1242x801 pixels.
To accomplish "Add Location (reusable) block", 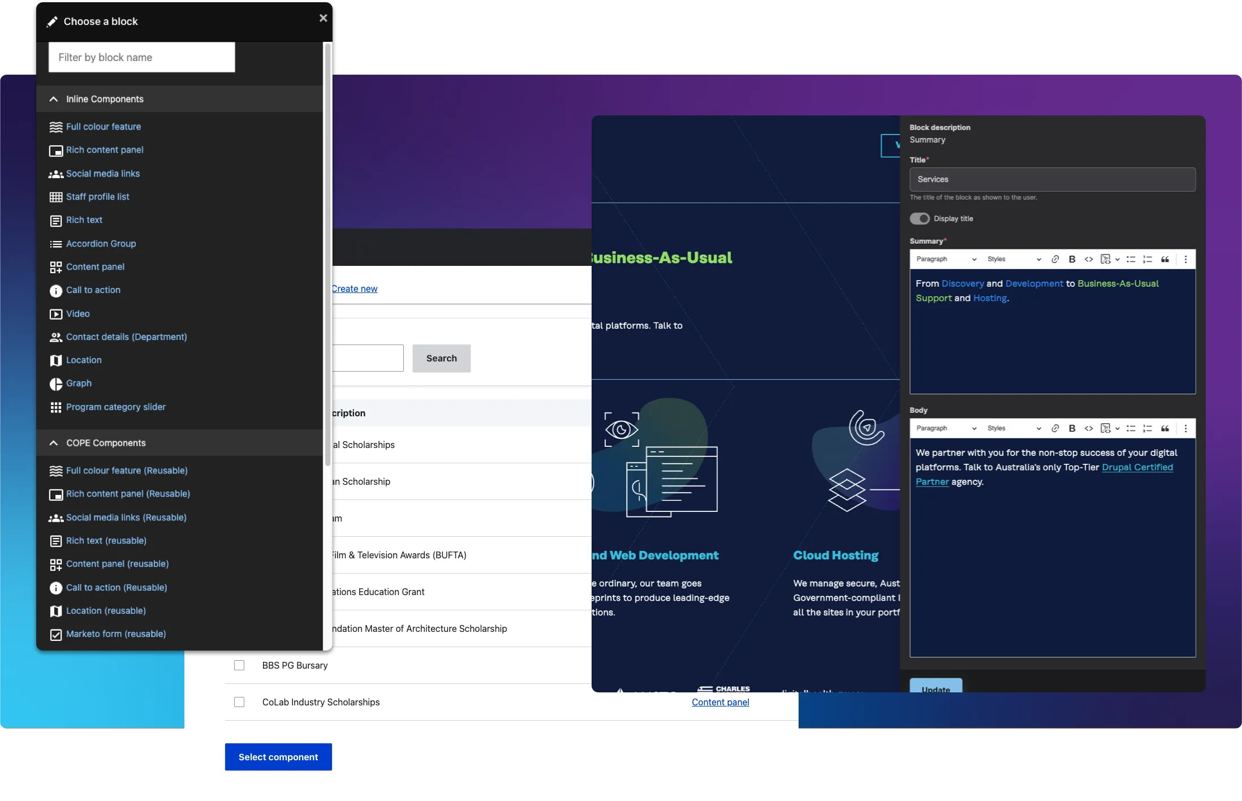I will [x=106, y=611].
